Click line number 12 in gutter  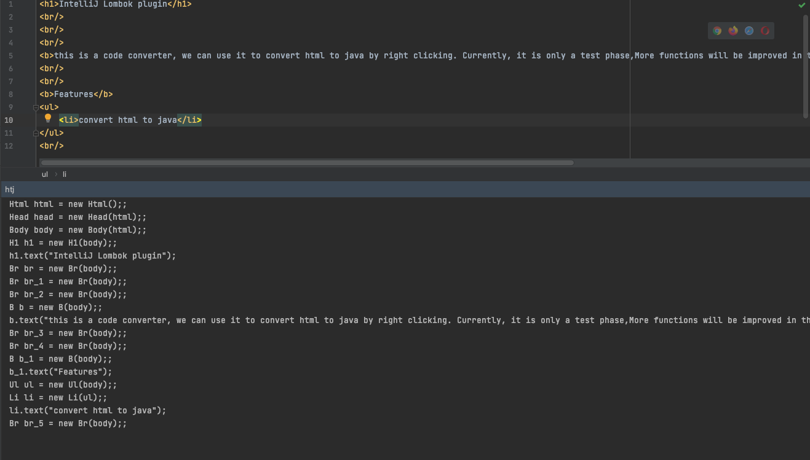coord(9,146)
